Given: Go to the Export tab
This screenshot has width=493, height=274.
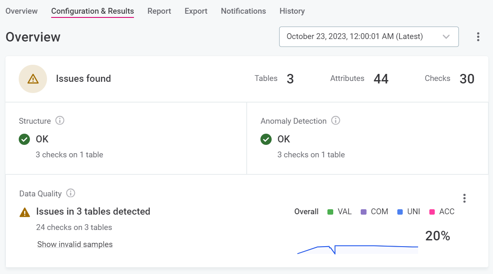Looking at the screenshot, I should click(x=196, y=11).
